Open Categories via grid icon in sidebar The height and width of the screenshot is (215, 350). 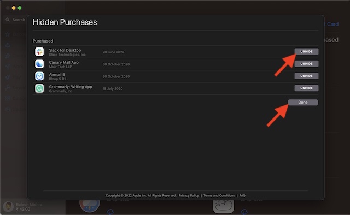pos(8,98)
